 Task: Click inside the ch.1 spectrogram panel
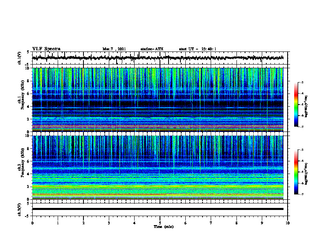tap(157, 100)
